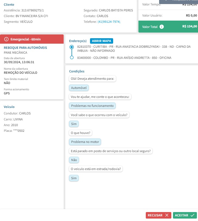Image resolution: width=198 pixels, height=221 pixels.
Task: Click the Curitiba origin address text
Action: tap(134, 49)
